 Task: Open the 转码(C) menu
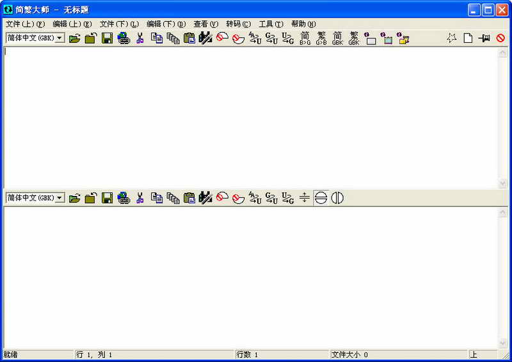click(238, 24)
